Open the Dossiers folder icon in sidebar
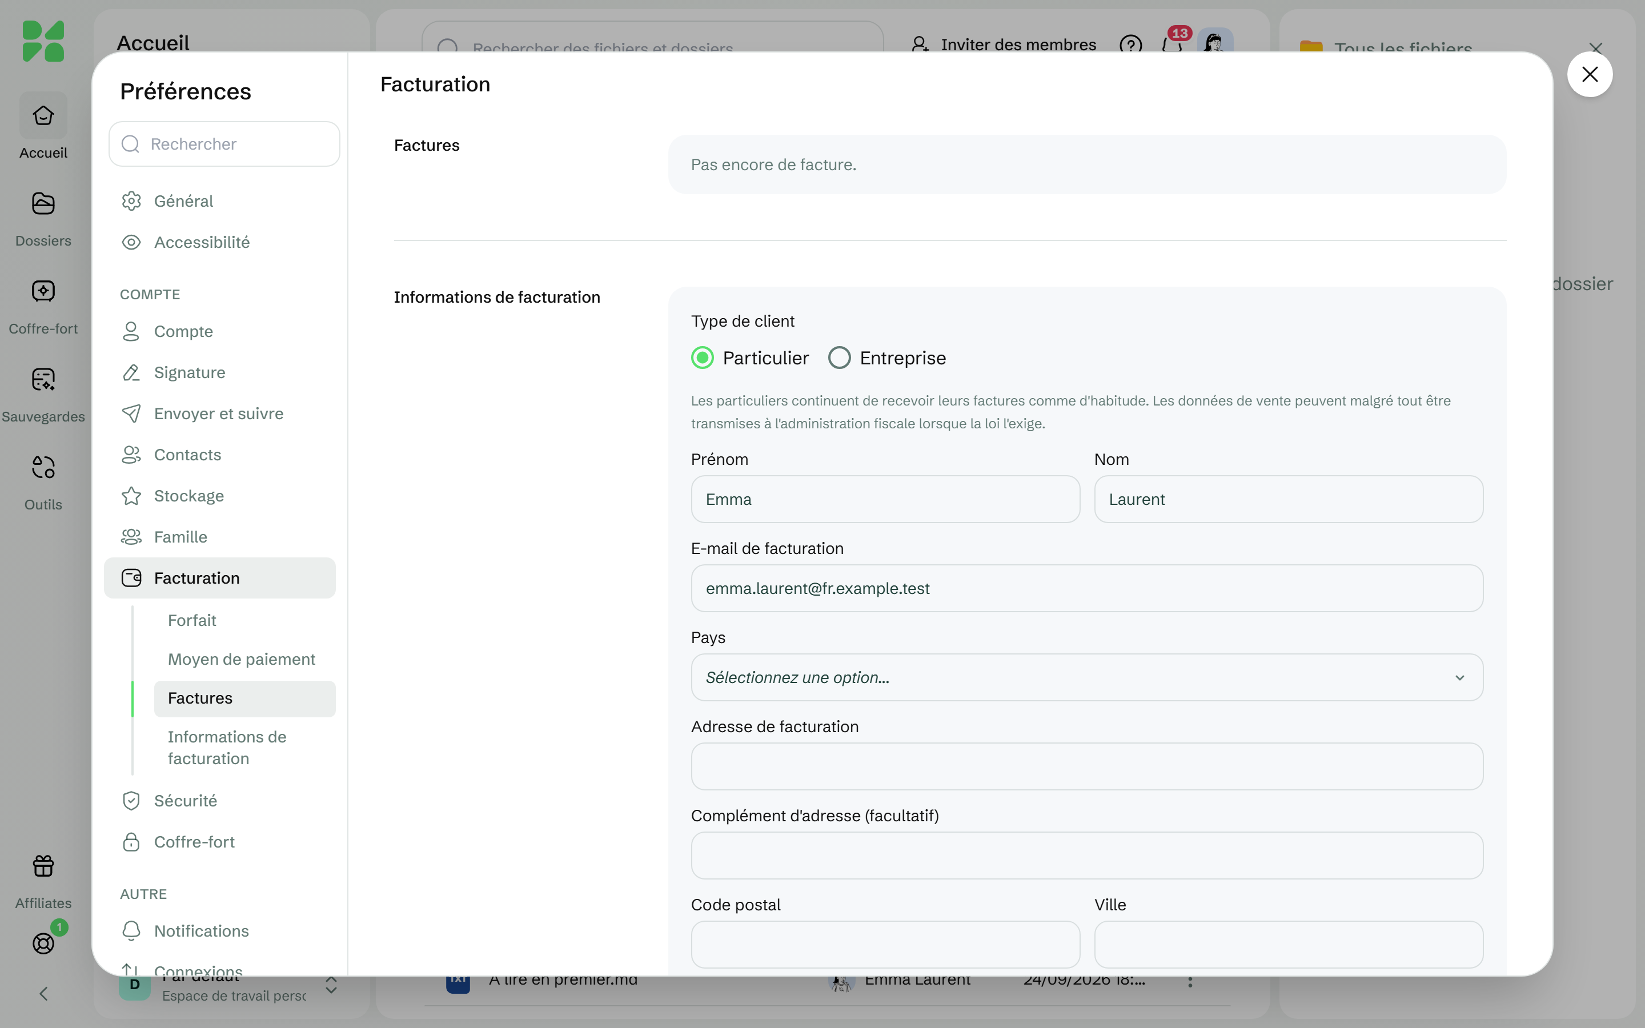This screenshot has width=1645, height=1028. tap(43, 203)
